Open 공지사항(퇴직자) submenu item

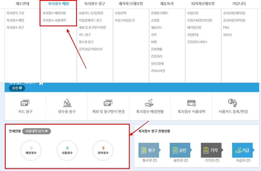point(234,20)
